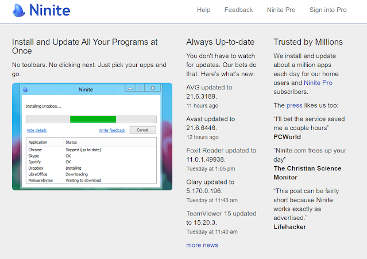Viewport: 367px width, 259px height.
Task: Open the Help page
Action: [x=203, y=10]
